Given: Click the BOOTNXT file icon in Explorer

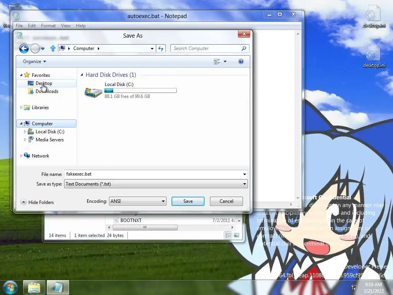Looking at the screenshot, I should click(x=116, y=220).
